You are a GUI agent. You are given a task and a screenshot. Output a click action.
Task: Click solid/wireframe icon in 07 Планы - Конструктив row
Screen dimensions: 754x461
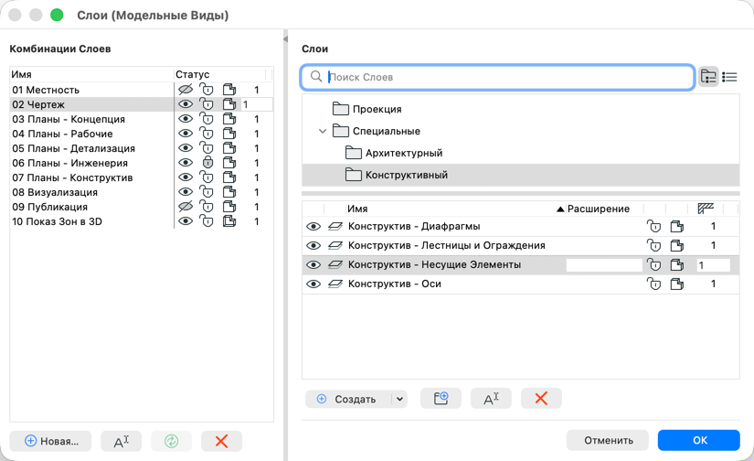tap(229, 177)
